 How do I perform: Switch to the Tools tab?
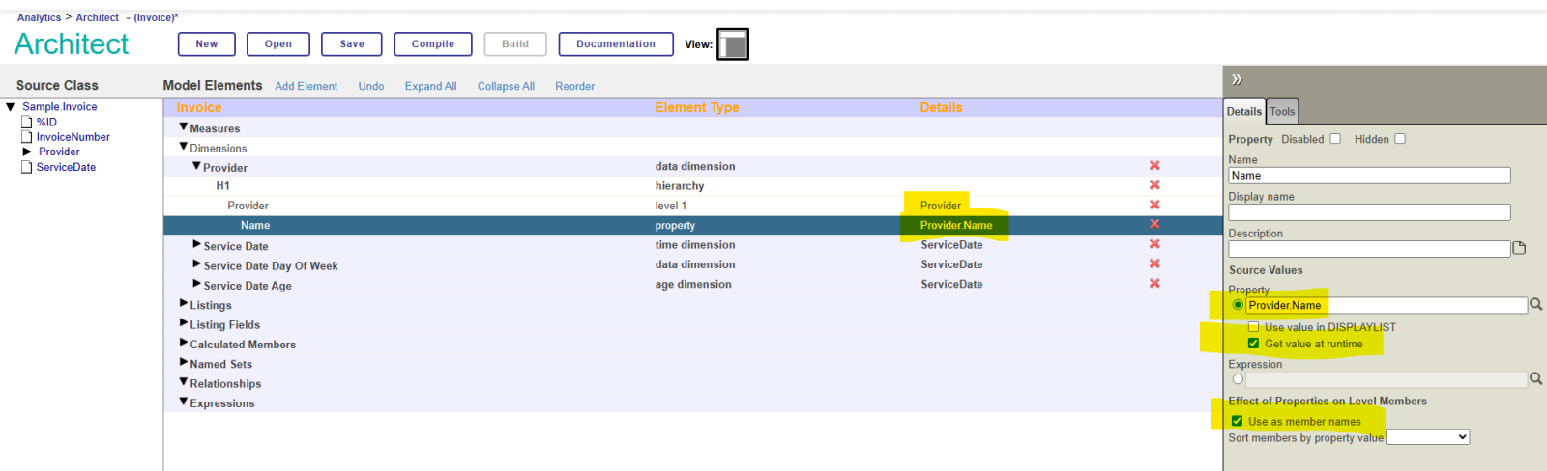[1282, 112]
